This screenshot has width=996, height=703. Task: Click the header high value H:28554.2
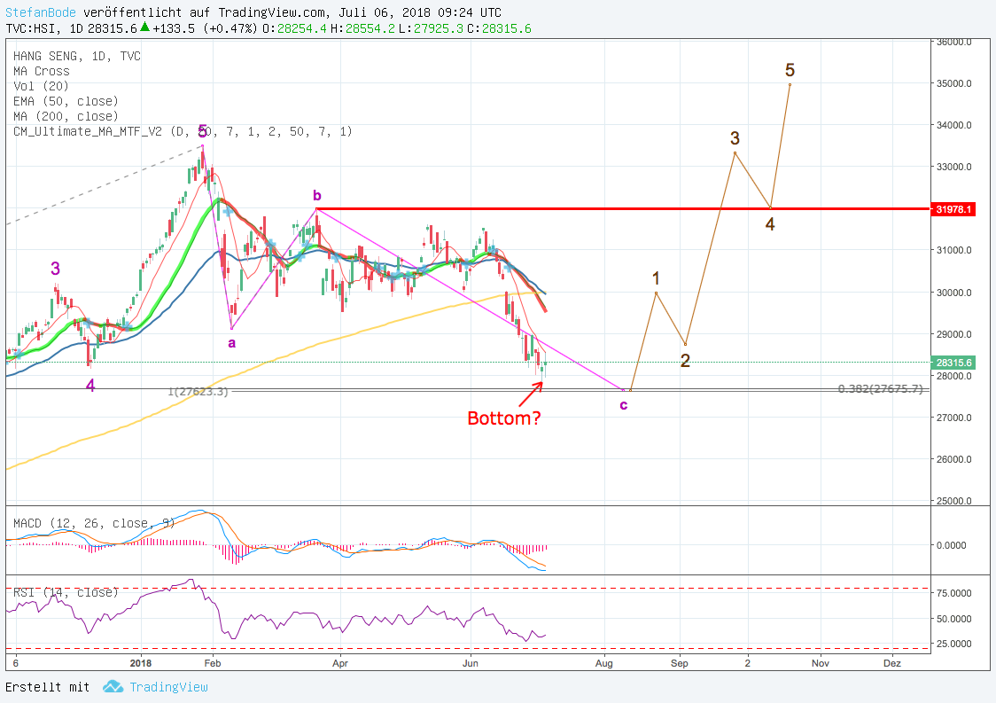(x=362, y=28)
